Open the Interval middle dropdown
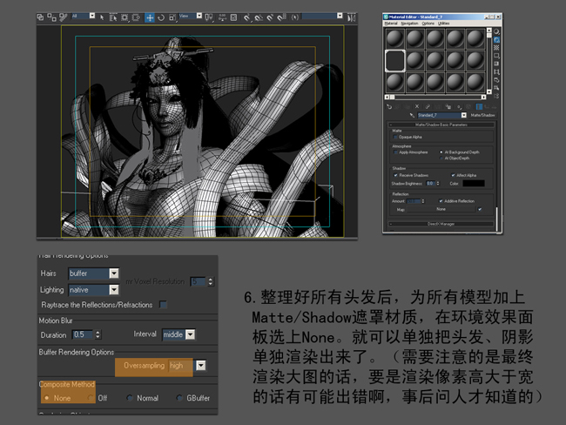 pyautogui.click(x=190, y=334)
